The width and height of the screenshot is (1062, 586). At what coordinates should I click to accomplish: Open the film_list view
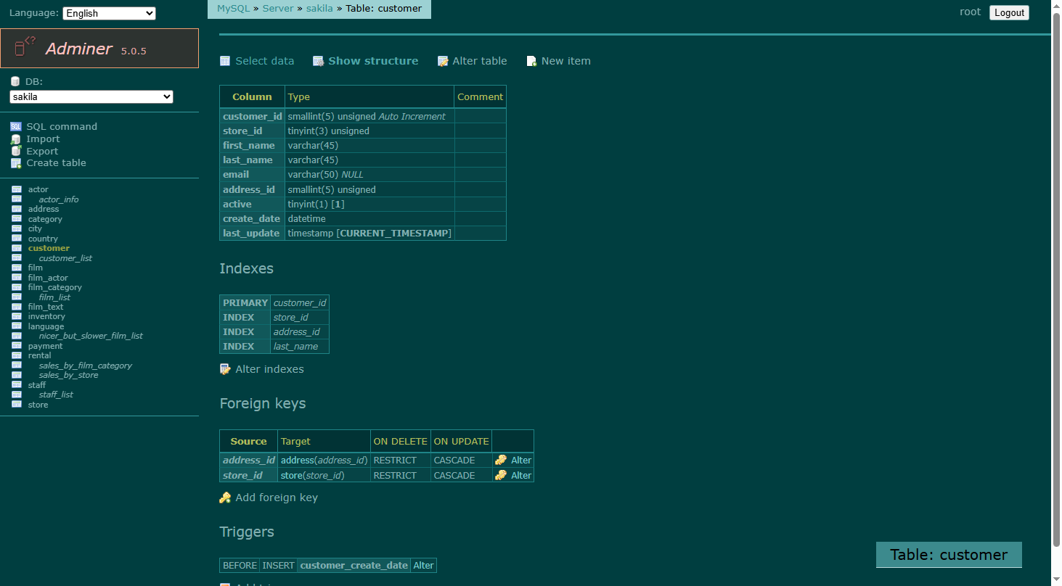tap(54, 297)
